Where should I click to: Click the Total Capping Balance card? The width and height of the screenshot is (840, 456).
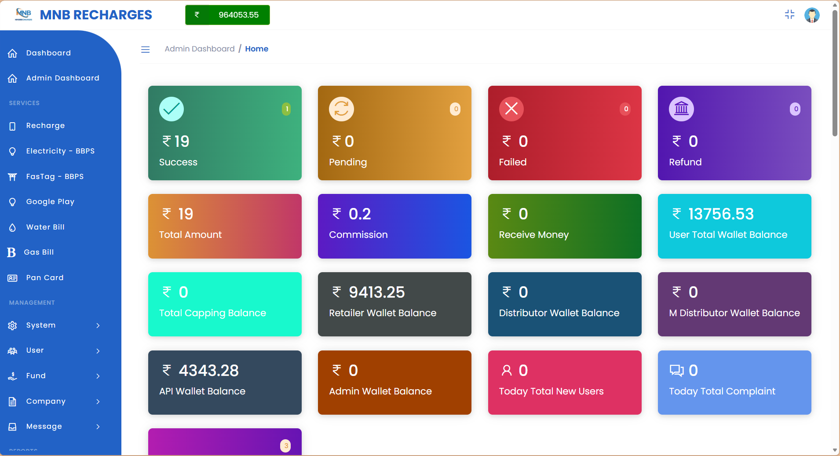pyautogui.click(x=225, y=304)
